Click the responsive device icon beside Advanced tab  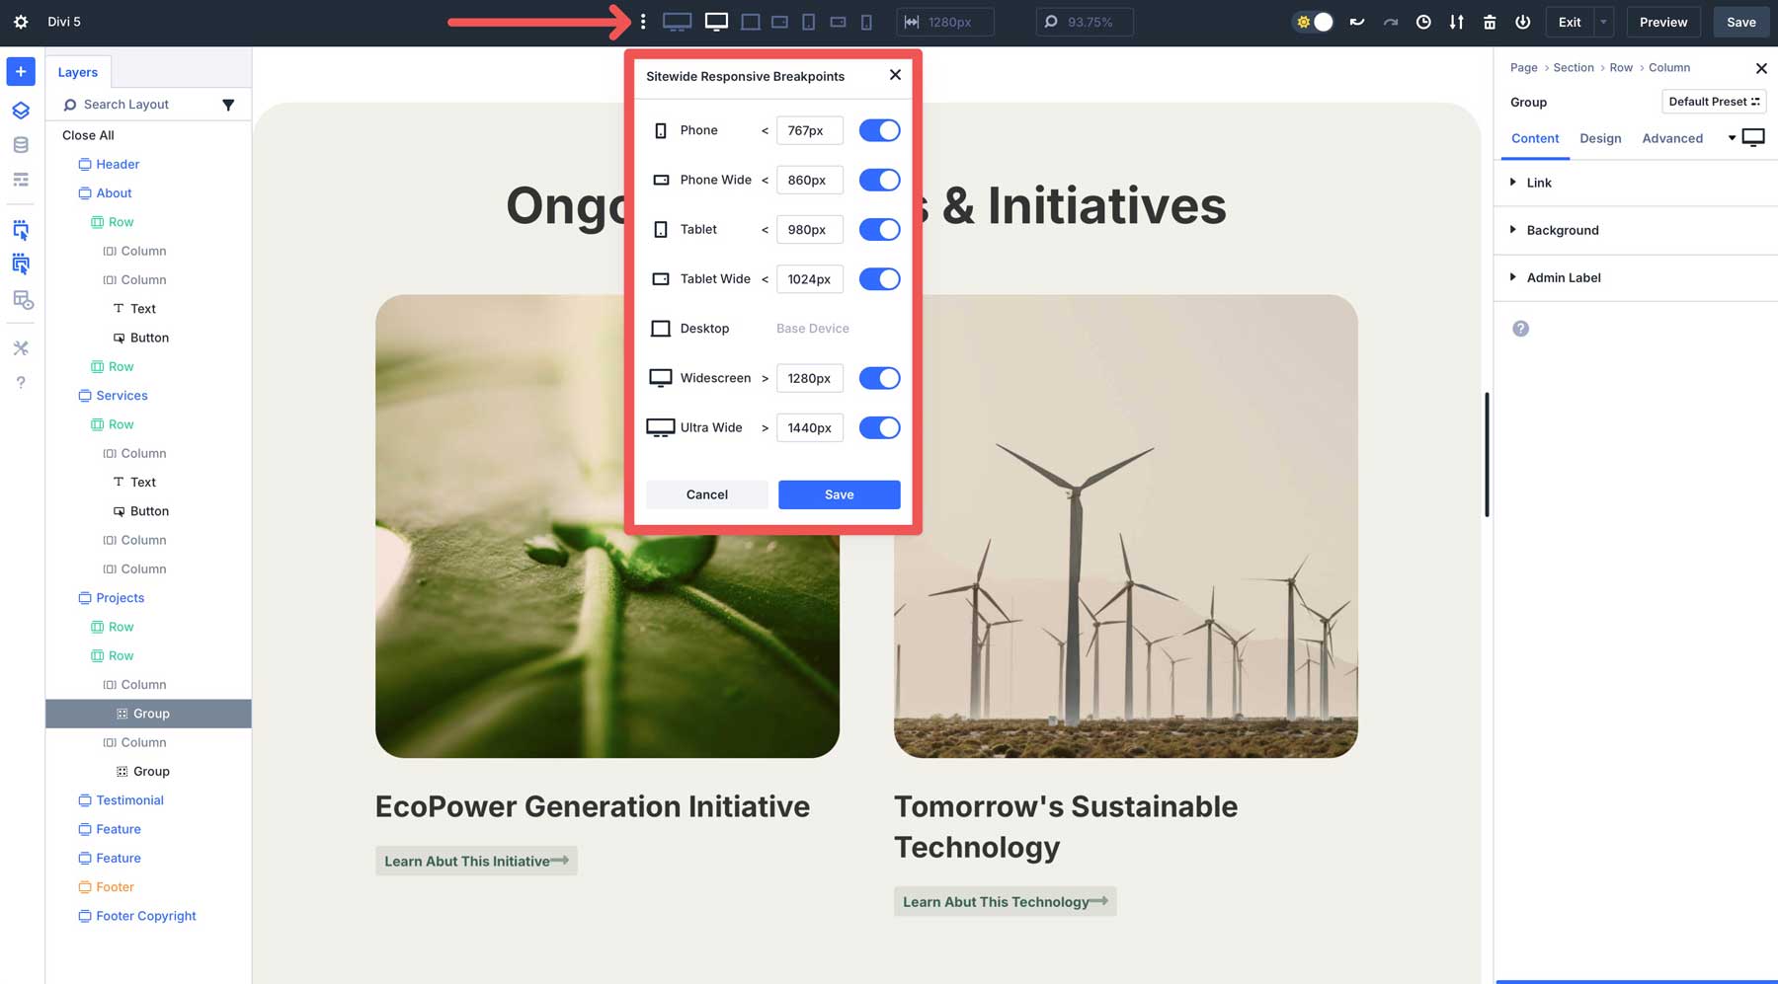[1753, 137]
